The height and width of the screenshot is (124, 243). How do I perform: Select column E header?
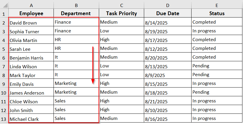point(217,6)
